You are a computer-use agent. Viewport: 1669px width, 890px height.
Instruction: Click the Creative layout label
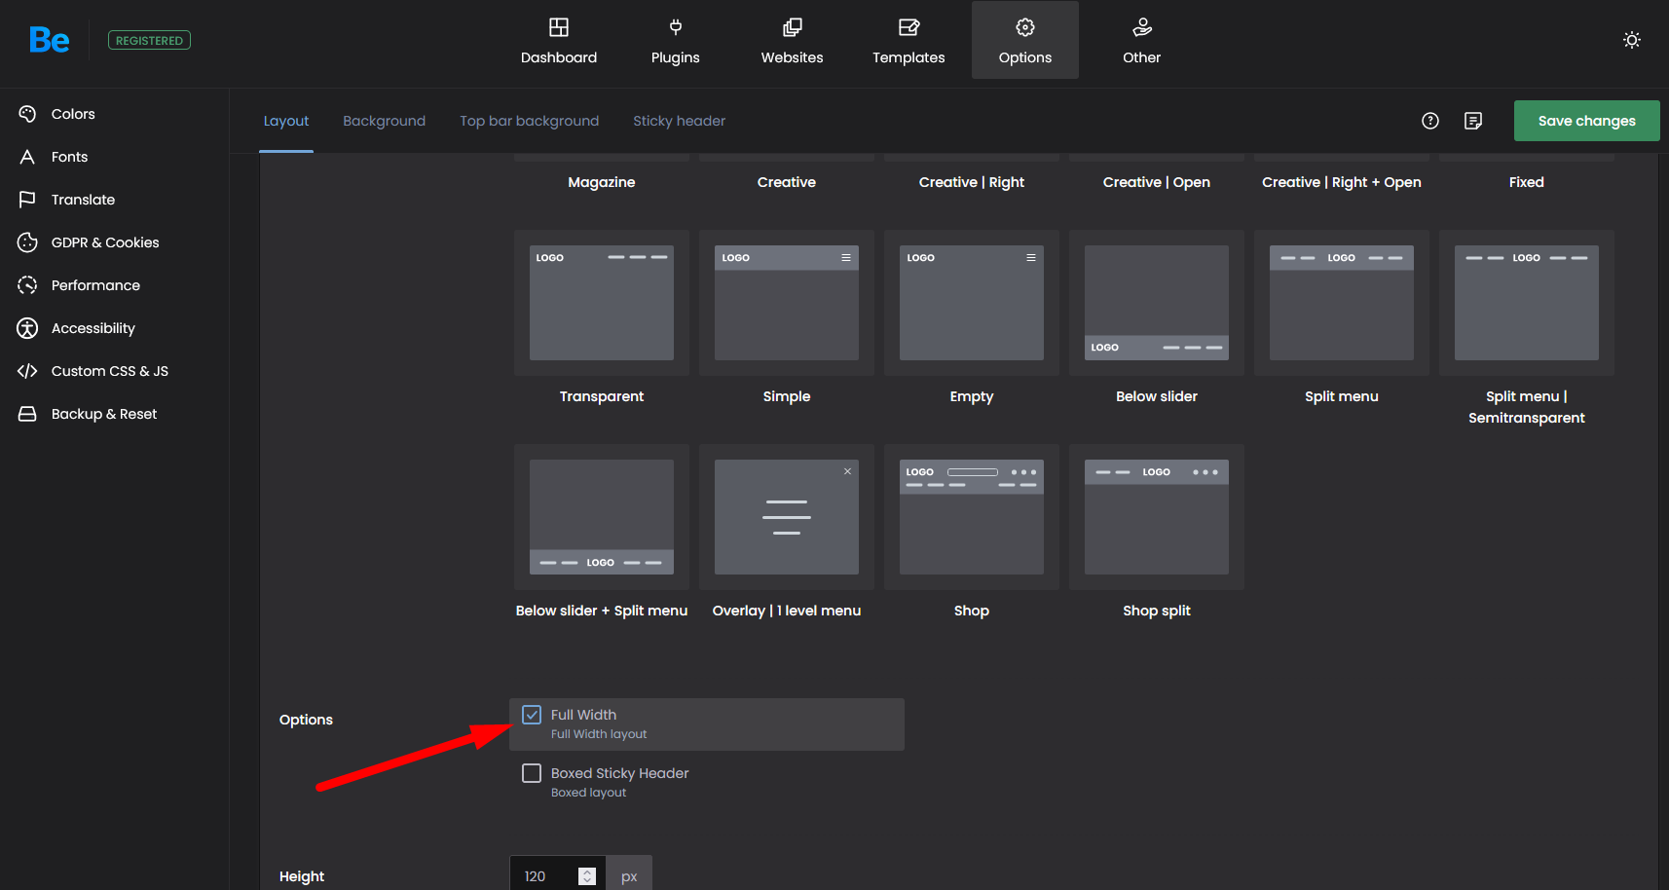point(787,182)
